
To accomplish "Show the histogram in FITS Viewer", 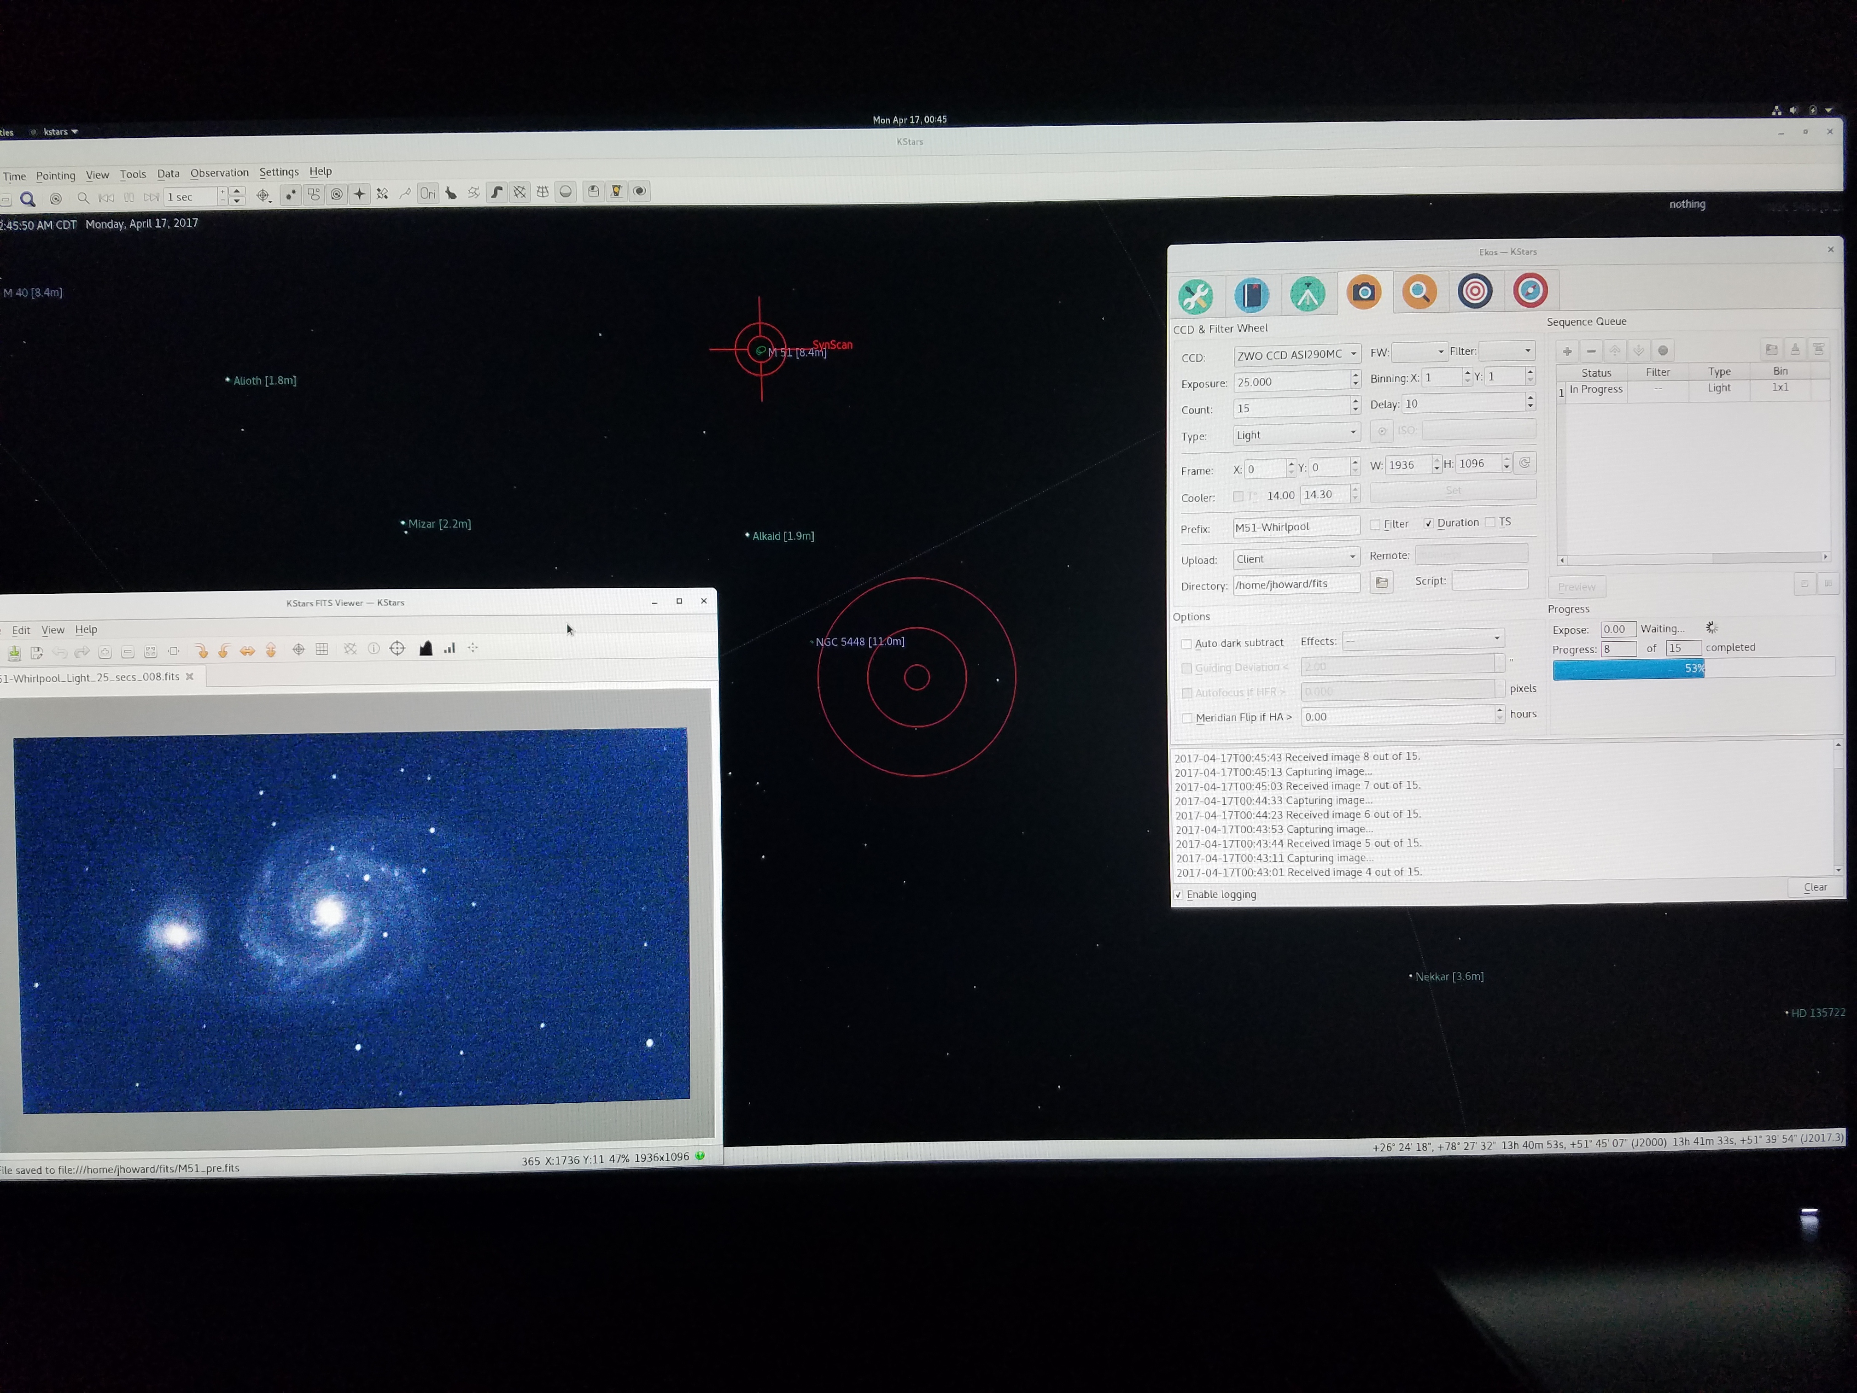I will (x=426, y=648).
